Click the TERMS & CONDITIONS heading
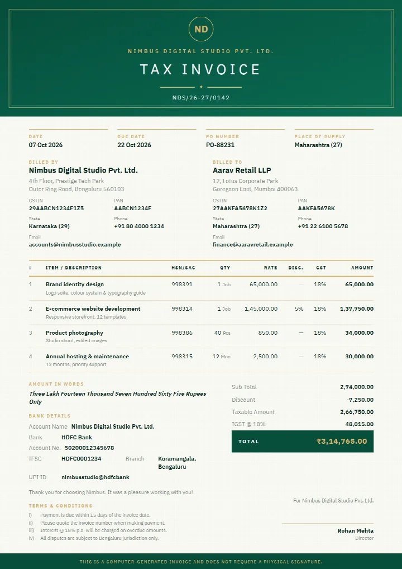The width and height of the screenshot is (402, 569). 60,506
